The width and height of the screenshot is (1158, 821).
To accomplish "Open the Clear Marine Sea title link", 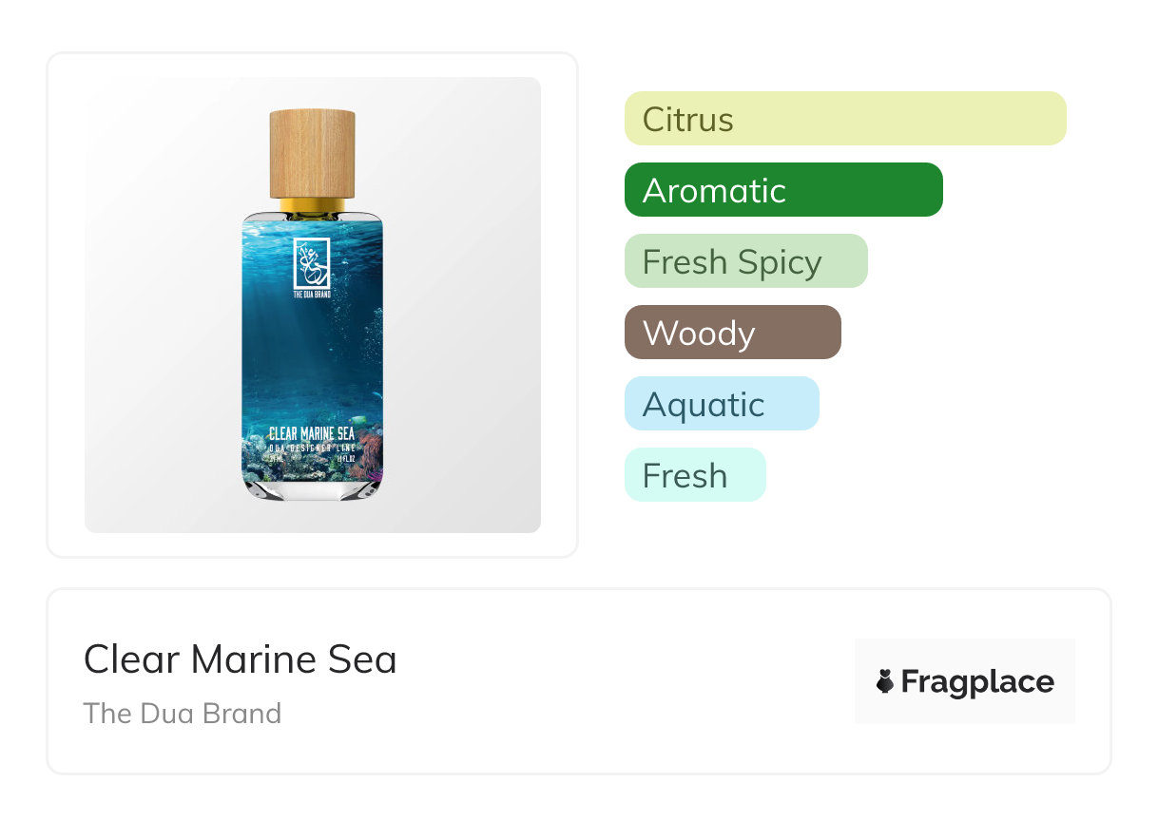I will click(x=240, y=659).
